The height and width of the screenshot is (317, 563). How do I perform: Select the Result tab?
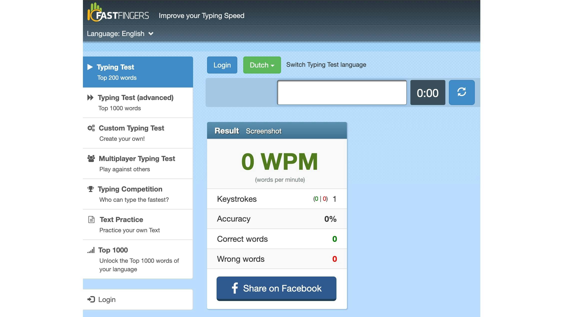pyautogui.click(x=227, y=131)
